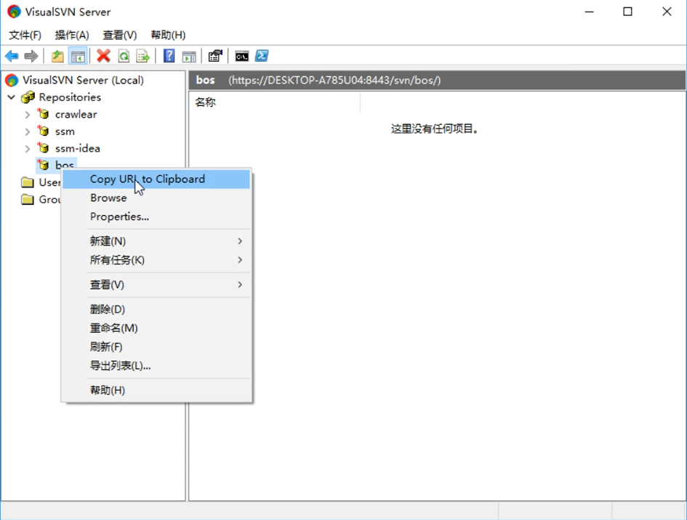The image size is (687, 520).
Task: Expand the ssm-idea repository node
Action: click(x=27, y=149)
